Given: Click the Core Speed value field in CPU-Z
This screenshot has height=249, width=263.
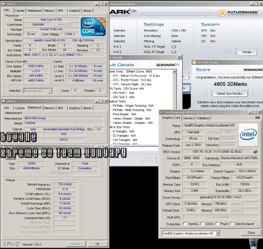Looking at the screenshot, I should point(36,66).
